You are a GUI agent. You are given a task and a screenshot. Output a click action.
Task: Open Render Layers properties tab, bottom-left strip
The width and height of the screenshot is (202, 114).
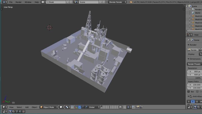pos(14,111)
